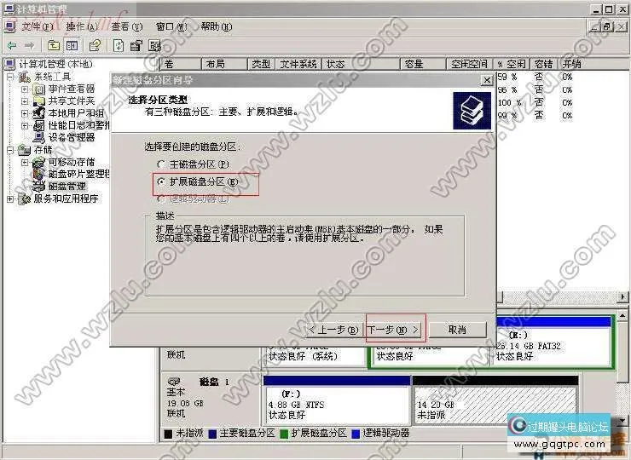Sort by the 卷 column header
This screenshot has height=460, width=631.
pos(181,64)
